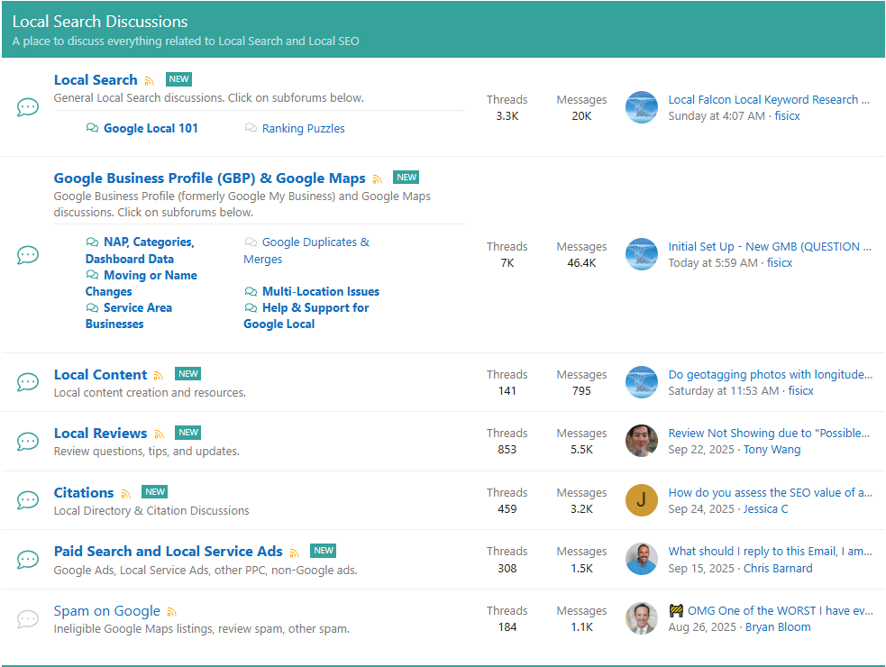The image size is (886, 667).
Task: Click the RSS icon beside Citations
Action: coord(126,494)
